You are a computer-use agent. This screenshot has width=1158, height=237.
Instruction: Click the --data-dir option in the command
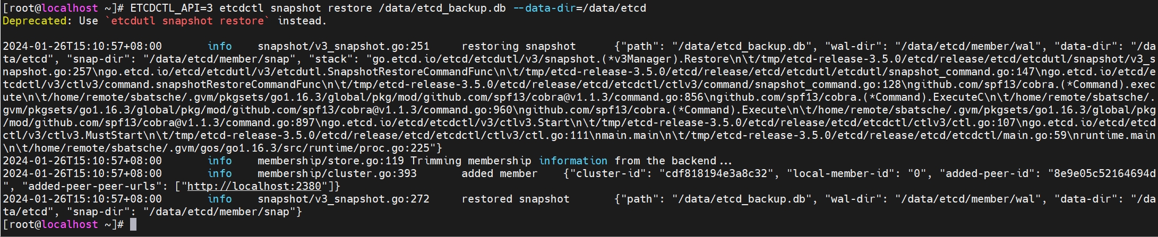545,8
